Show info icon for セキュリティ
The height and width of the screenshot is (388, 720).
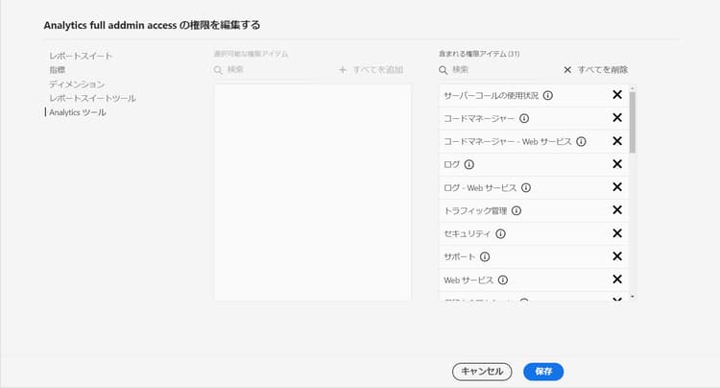coord(500,233)
